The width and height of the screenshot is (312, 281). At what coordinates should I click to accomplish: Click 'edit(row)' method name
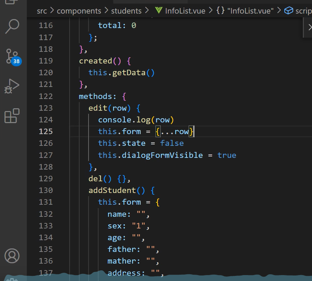coord(109,108)
